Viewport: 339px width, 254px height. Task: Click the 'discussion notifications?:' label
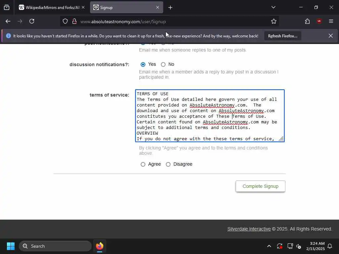[99, 64]
